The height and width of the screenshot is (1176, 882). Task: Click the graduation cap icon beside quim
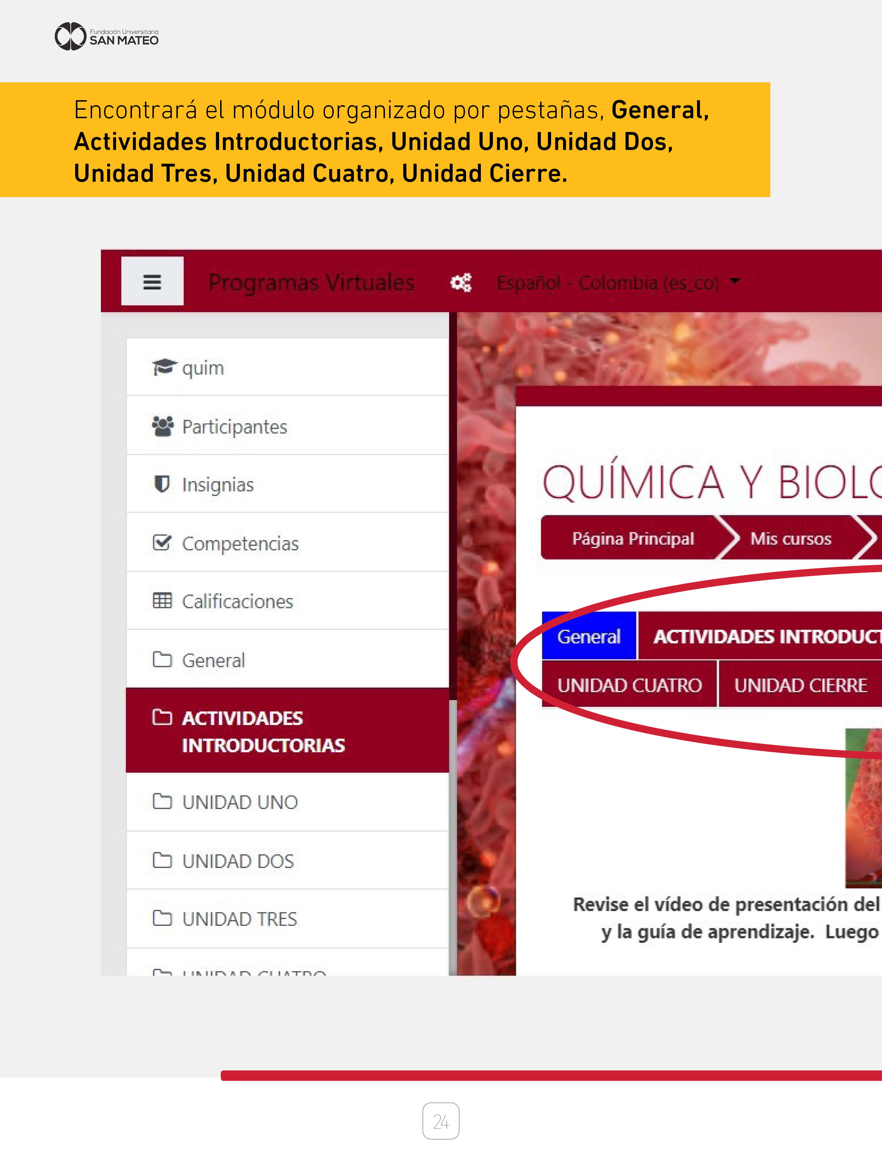(x=164, y=367)
